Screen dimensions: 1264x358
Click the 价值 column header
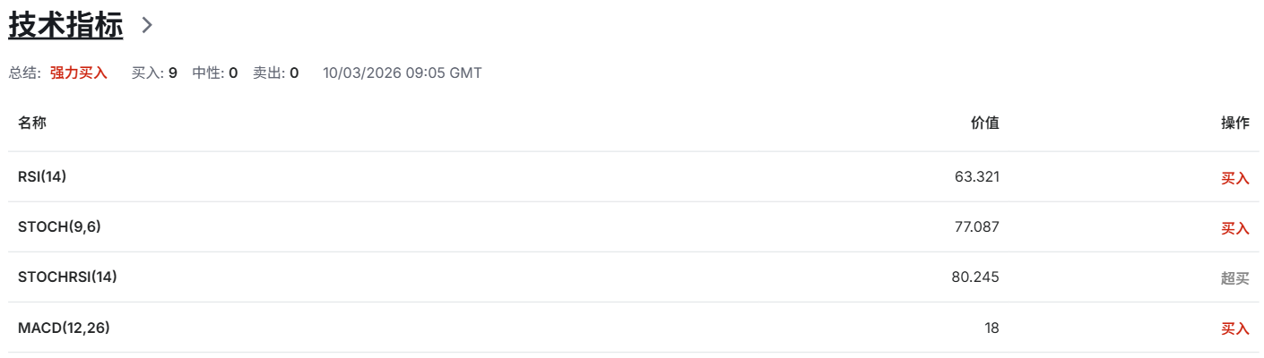984,123
